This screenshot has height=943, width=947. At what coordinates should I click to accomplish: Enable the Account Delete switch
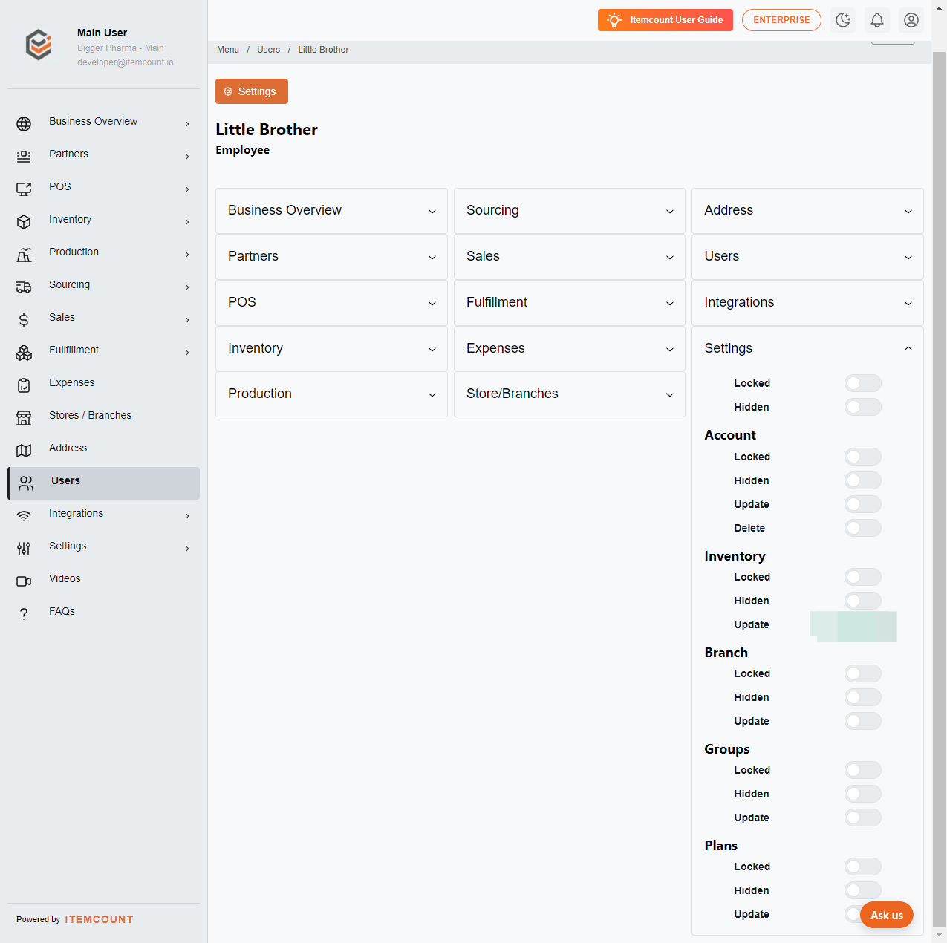click(x=863, y=528)
